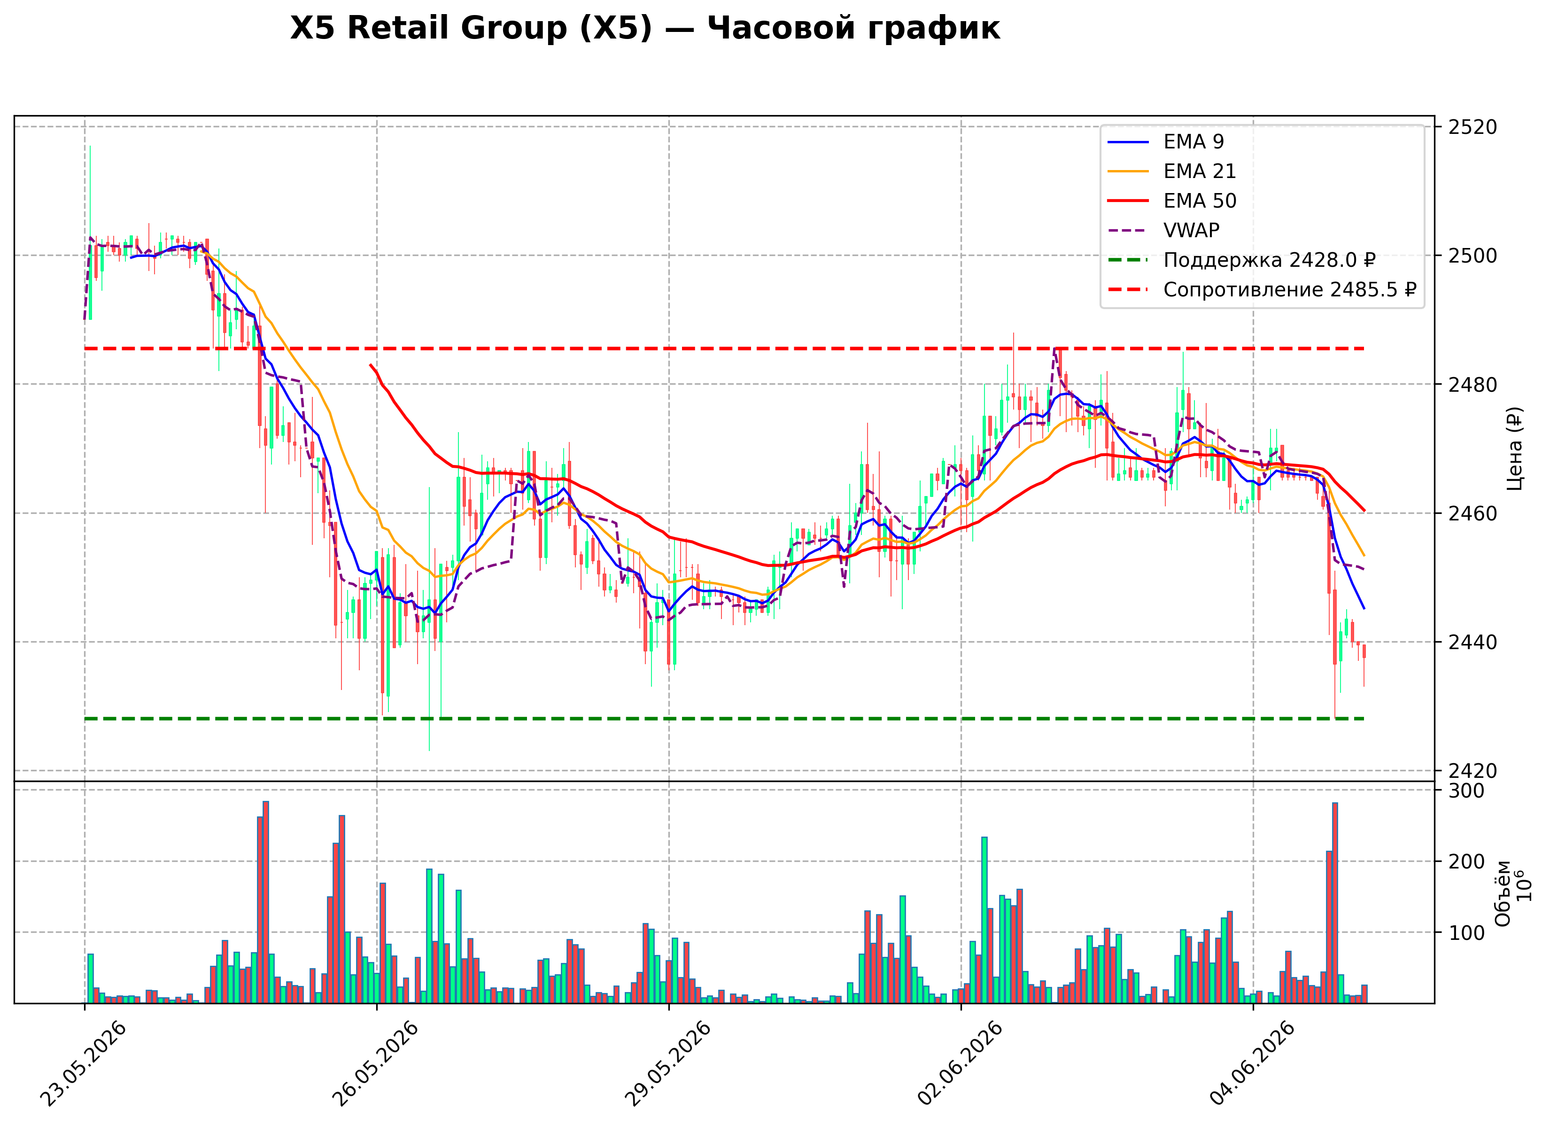Click the green dashed support legend sample

click(1128, 260)
